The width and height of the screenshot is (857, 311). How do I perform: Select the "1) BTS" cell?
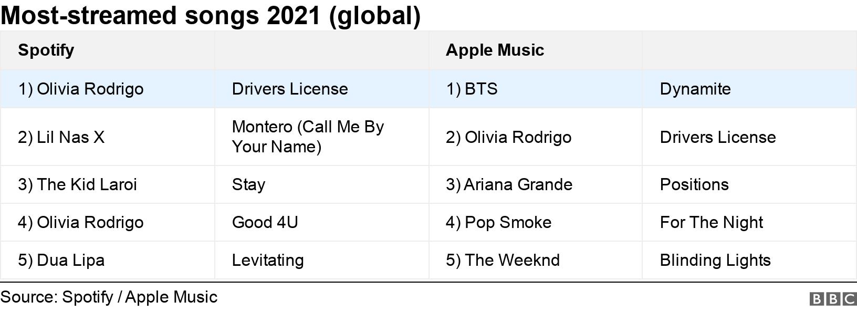pos(472,89)
